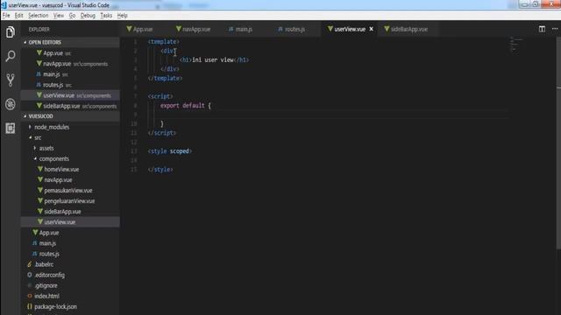Screen dimensions: 561x315
Task: Open the File menu
Action: [6, 16]
